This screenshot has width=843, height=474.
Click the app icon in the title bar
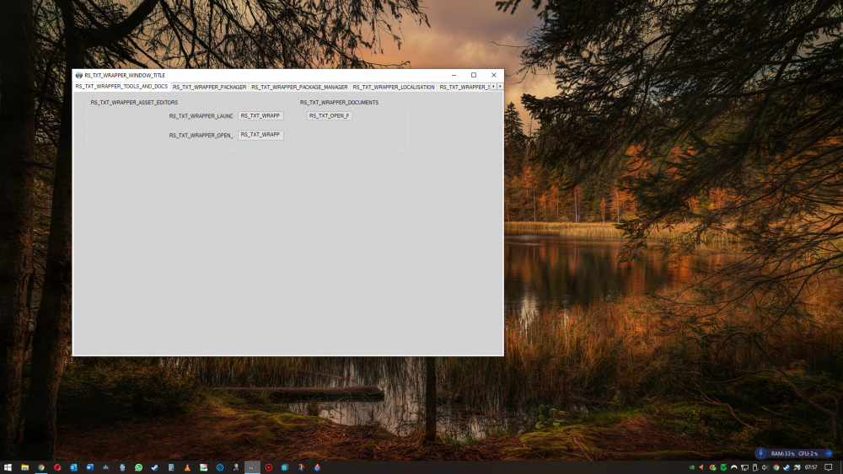[79, 75]
